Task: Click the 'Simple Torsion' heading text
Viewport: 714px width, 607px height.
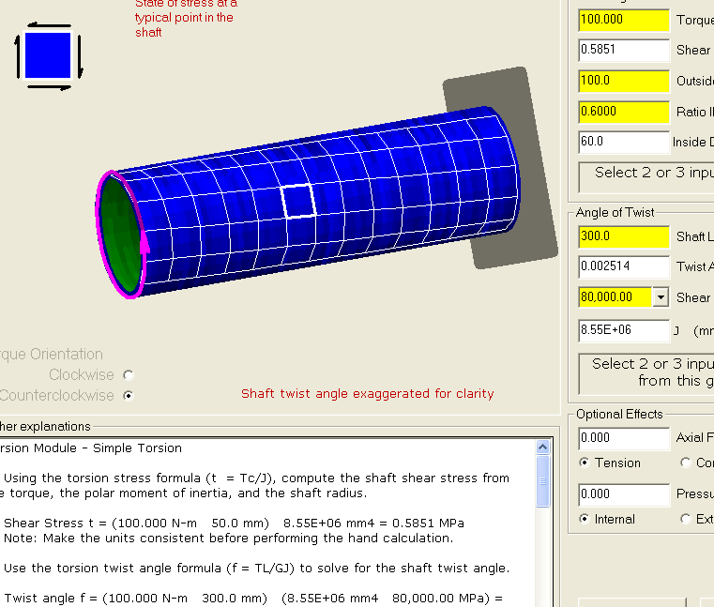Action: click(138, 448)
